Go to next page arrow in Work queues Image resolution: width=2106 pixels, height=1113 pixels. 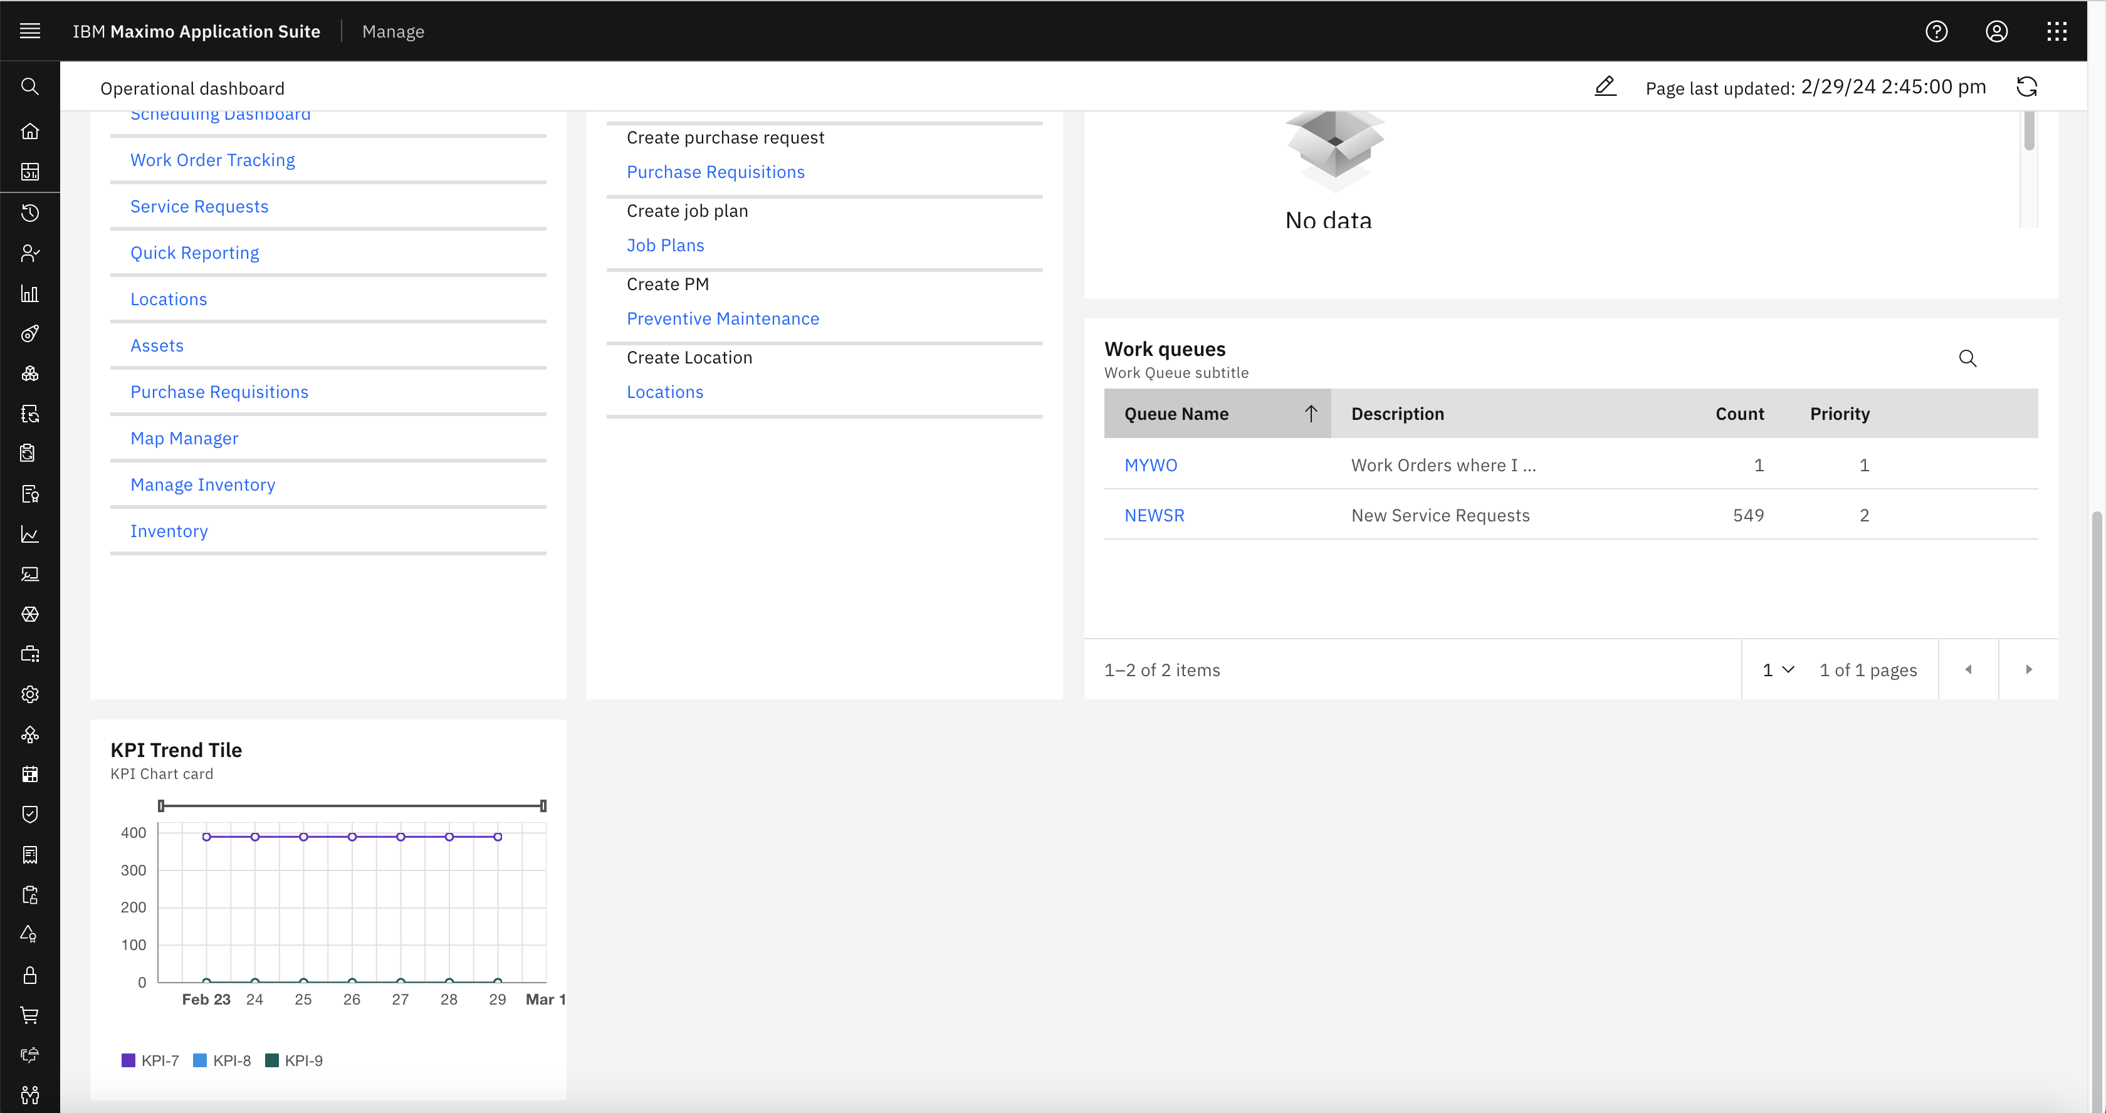2028,670
